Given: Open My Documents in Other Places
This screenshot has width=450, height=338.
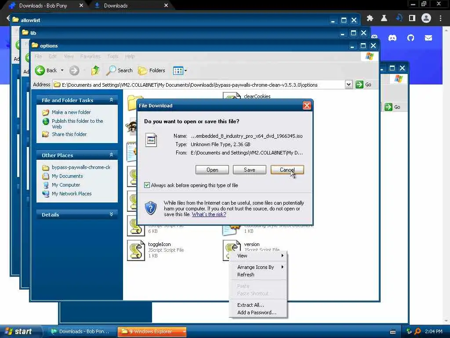Looking at the screenshot, I should click(x=67, y=176).
